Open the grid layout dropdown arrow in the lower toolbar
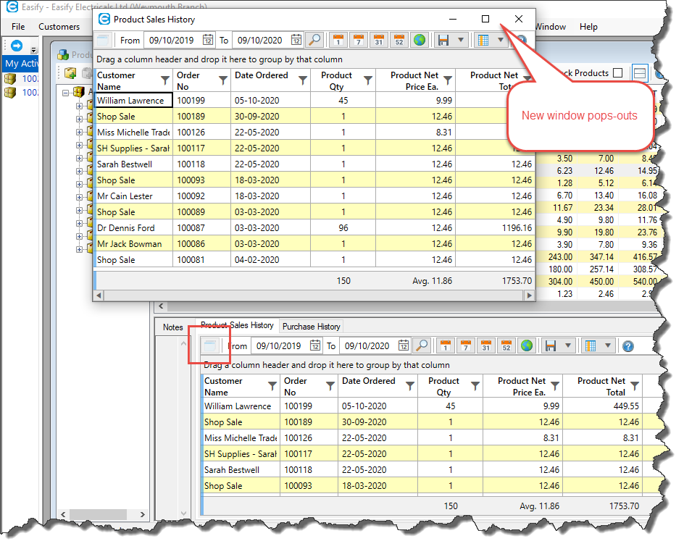684x549 pixels. tap(607, 345)
